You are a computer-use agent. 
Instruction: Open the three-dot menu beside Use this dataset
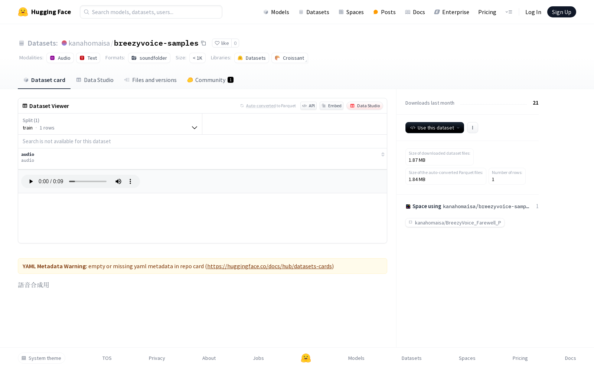pyautogui.click(x=473, y=128)
